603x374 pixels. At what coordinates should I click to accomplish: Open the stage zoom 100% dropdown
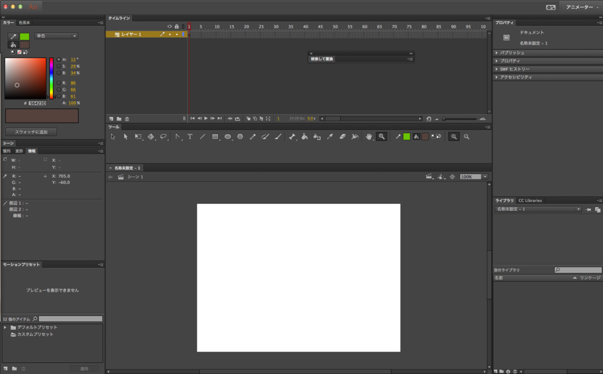[x=485, y=177]
